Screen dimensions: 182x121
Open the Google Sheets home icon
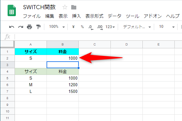12,10
